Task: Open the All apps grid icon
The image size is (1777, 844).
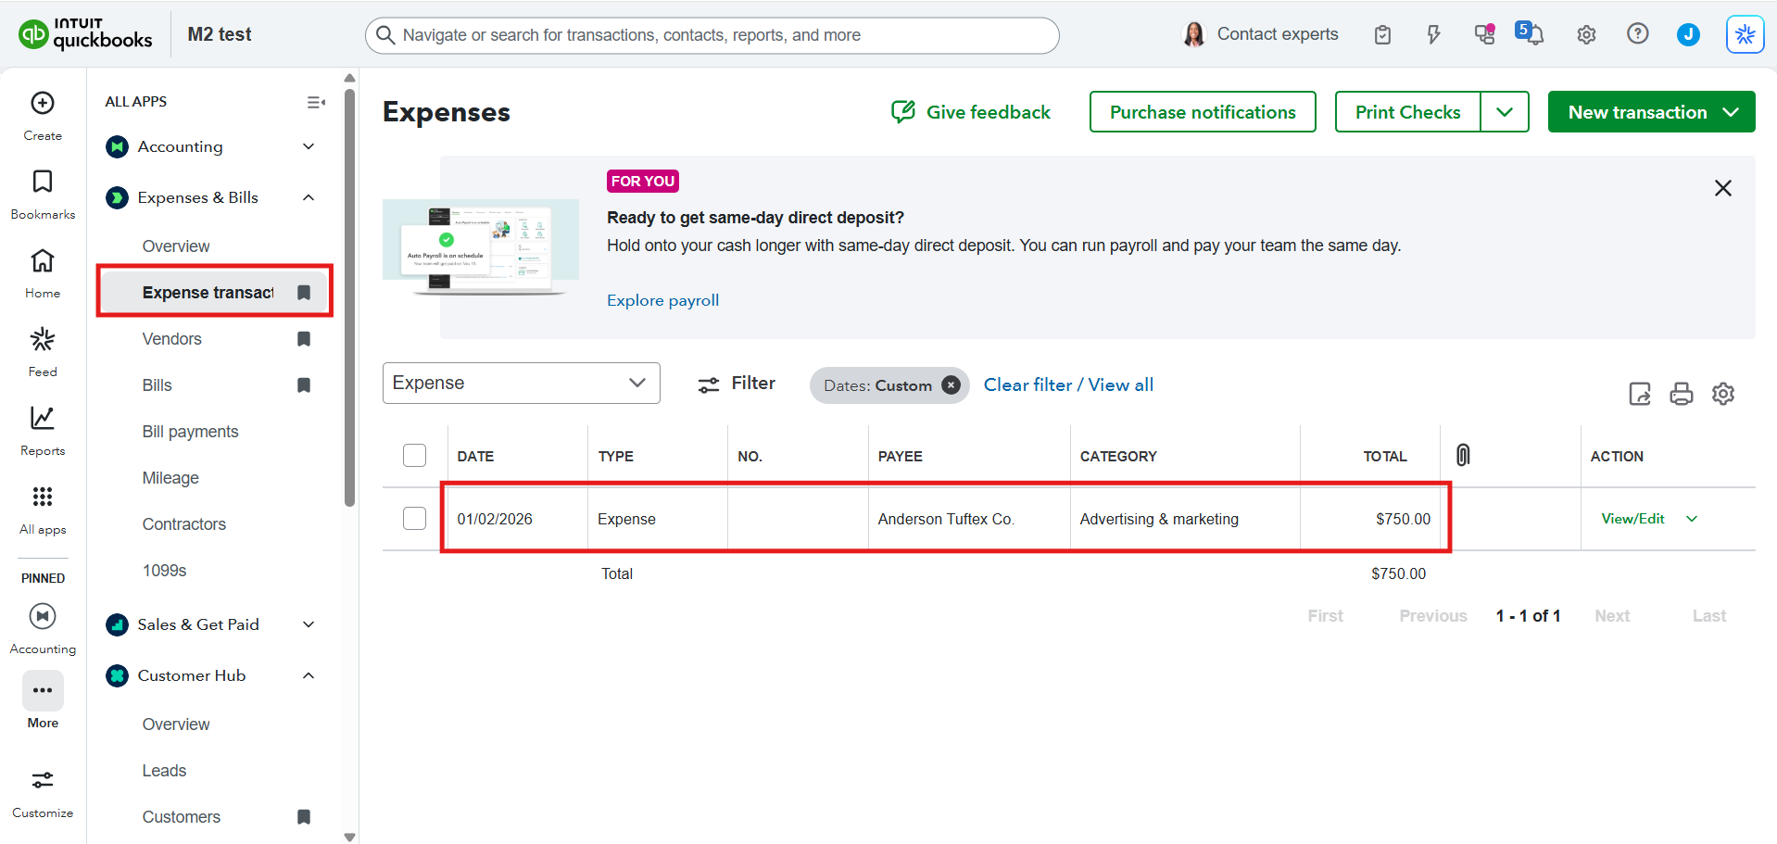Action: [x=43, y=497]
